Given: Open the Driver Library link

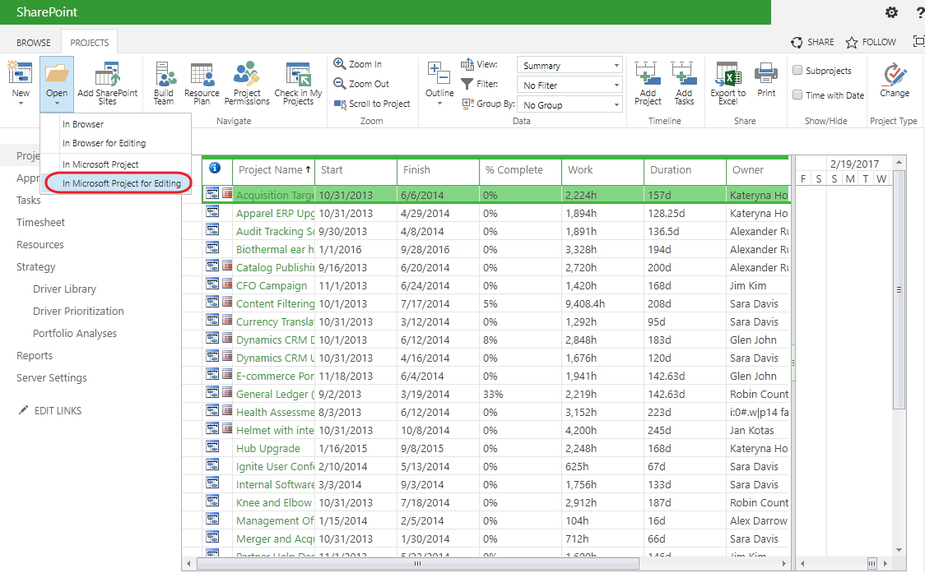Looking at the screenshot, I should (x=64, y=289).
